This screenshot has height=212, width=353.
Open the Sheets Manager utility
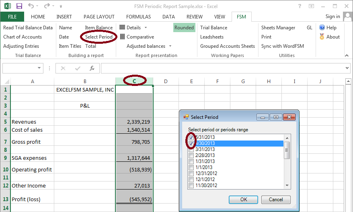(278, 27)
